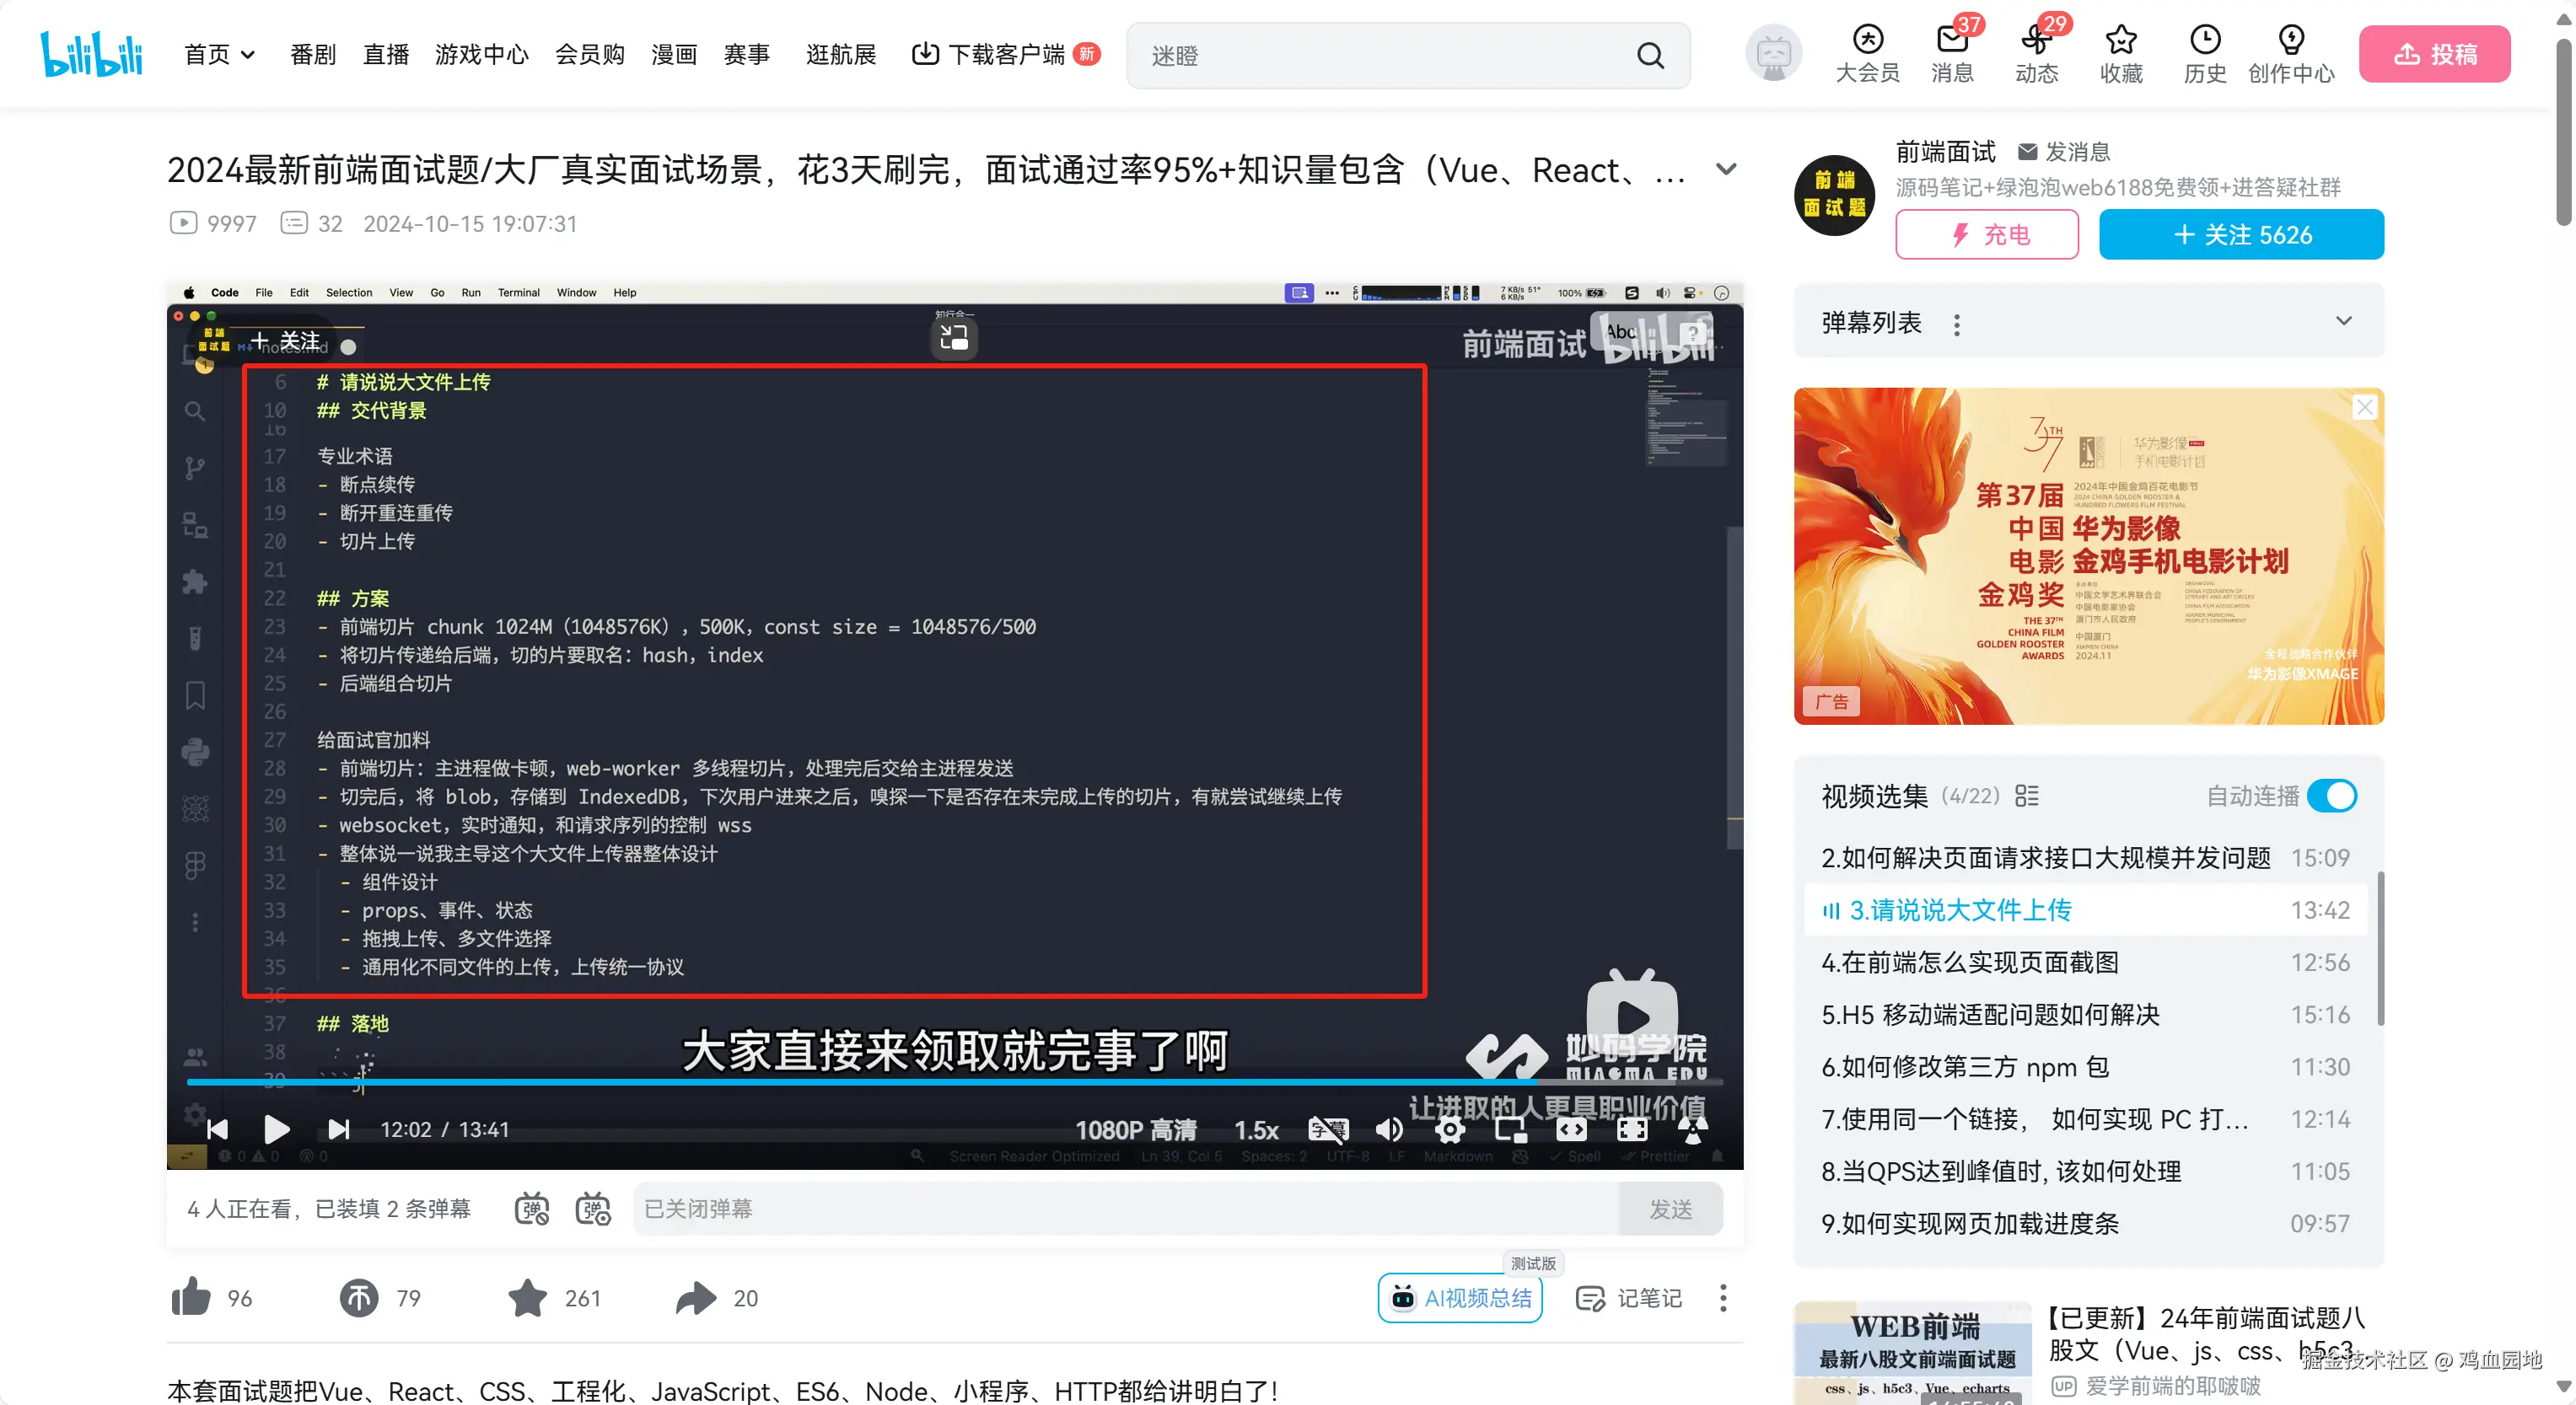Enter fullscreen mode in player
This screenshot has width=2576, height=1405.
coord(1632,1129)
